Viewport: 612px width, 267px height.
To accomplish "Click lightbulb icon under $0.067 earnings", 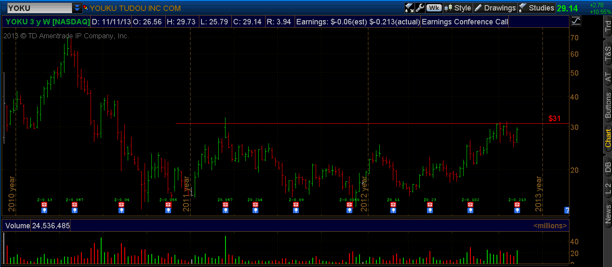I will point(225,210).
